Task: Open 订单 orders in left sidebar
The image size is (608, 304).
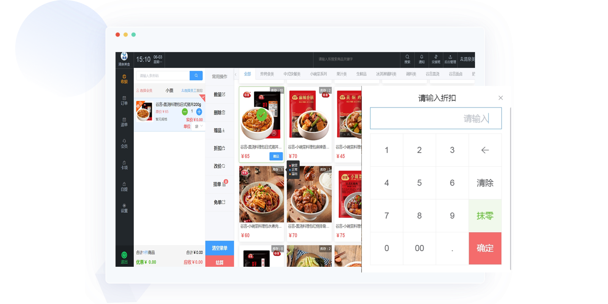Action: tap(124, 100)
